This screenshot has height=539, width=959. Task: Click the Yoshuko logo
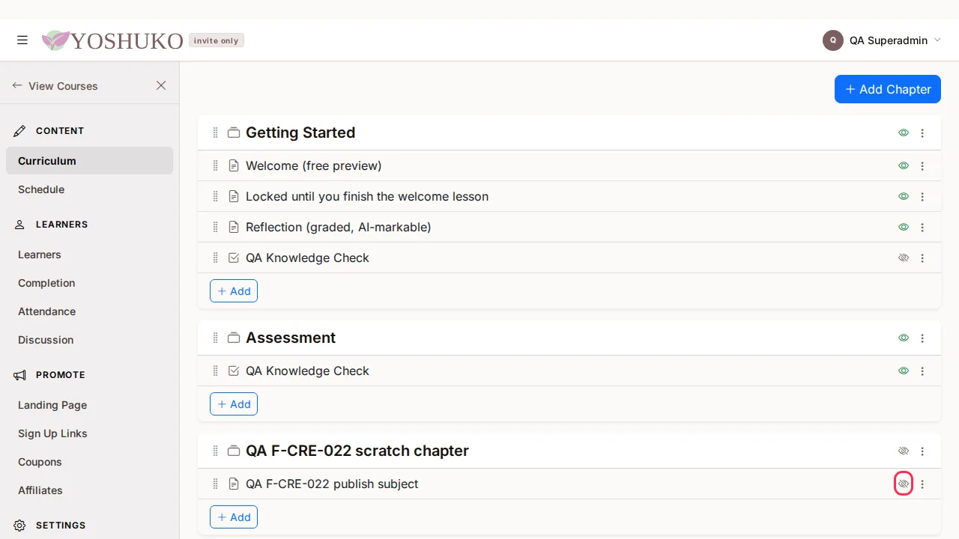[x=112, y=40]
